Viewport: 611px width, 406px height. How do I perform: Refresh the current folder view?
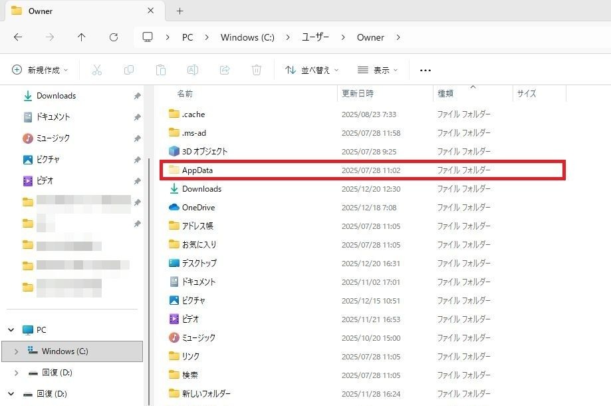point(114,37)
